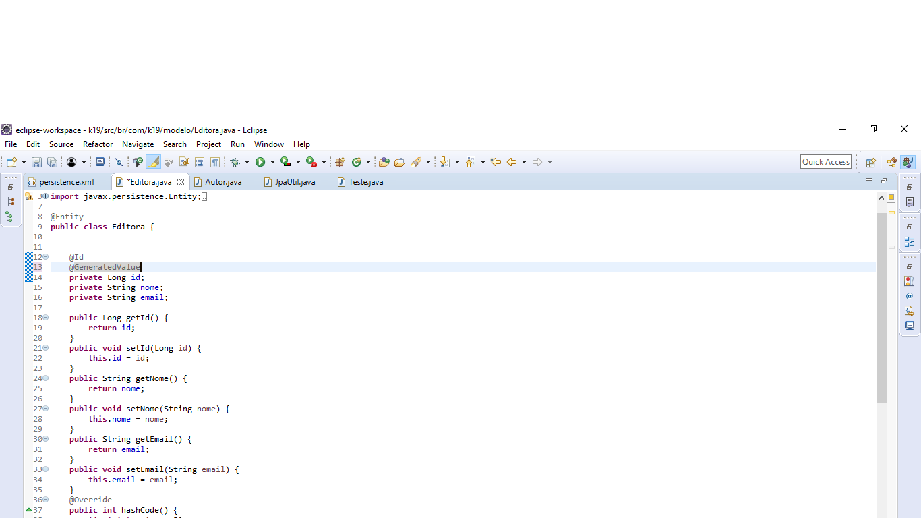Click the Quick Access search field

826,162
